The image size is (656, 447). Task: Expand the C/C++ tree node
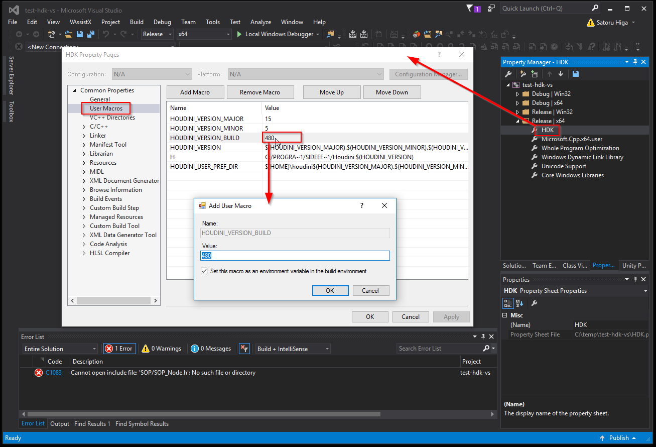tap(84, 127)
